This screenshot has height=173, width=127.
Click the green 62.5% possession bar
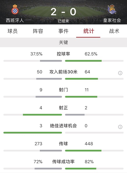(x=83, y=61)
